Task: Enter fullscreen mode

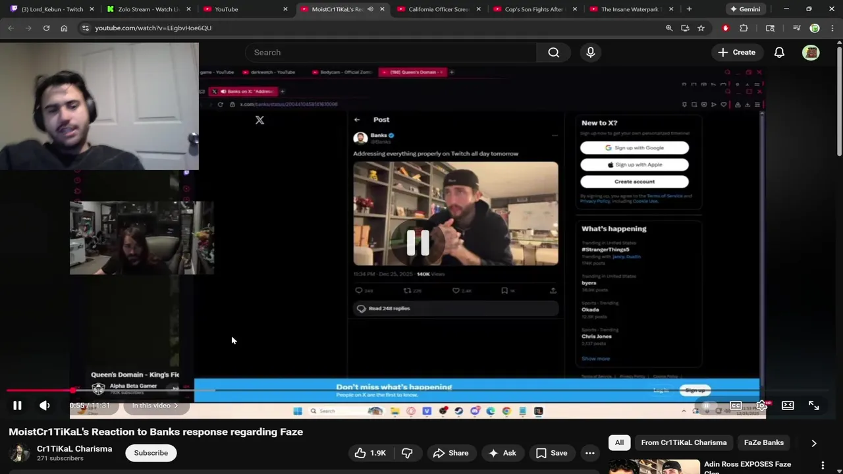Action: tap(814, 406)
